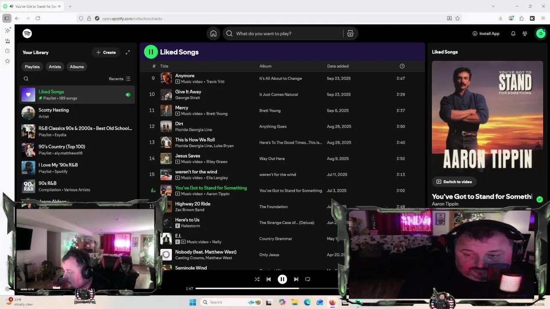
Task: Open Florida Georgia Line artist under Dirt
Action: tap(193, 130)
